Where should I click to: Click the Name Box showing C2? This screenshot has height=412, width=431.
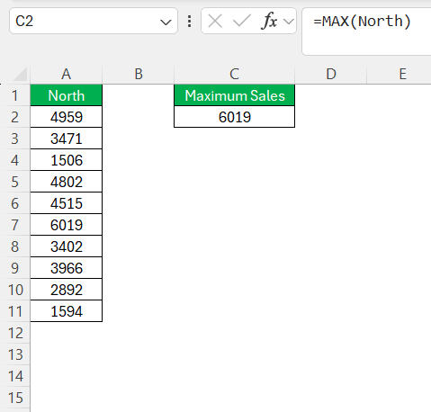click(x=94, y=21)
